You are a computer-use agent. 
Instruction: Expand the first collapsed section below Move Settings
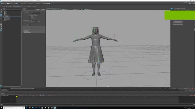coord(34,27)
